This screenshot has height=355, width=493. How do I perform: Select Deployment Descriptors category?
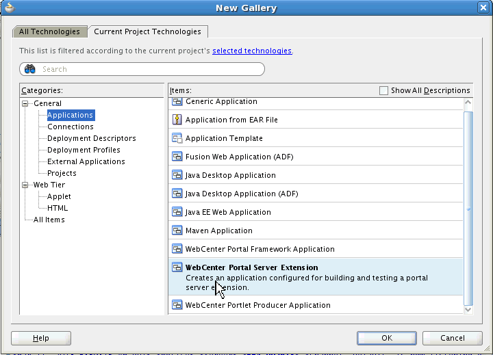[x=92, y=138]
